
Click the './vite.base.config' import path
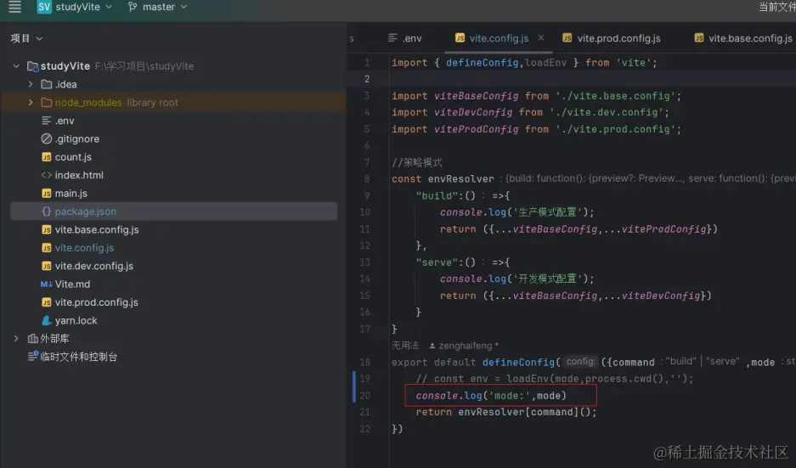[x=618, y=96]
